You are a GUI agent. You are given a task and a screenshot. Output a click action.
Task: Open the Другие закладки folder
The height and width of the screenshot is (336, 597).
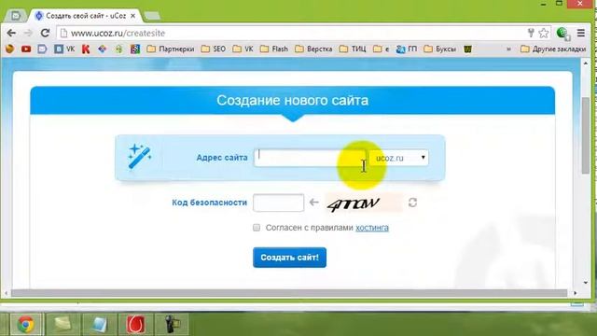[x=553, y=49]
